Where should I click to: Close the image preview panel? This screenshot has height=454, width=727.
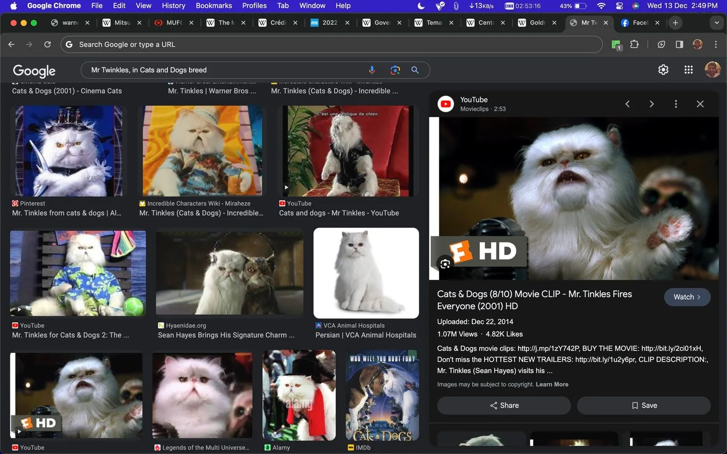point(700,104)
